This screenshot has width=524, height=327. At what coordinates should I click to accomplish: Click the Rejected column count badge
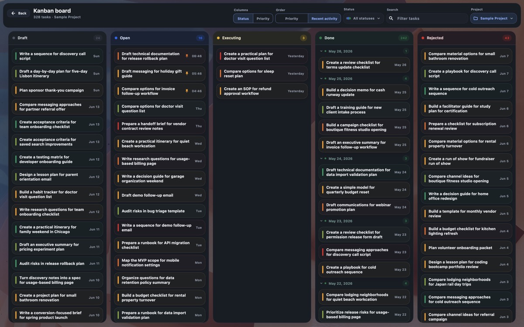[507, 38]
